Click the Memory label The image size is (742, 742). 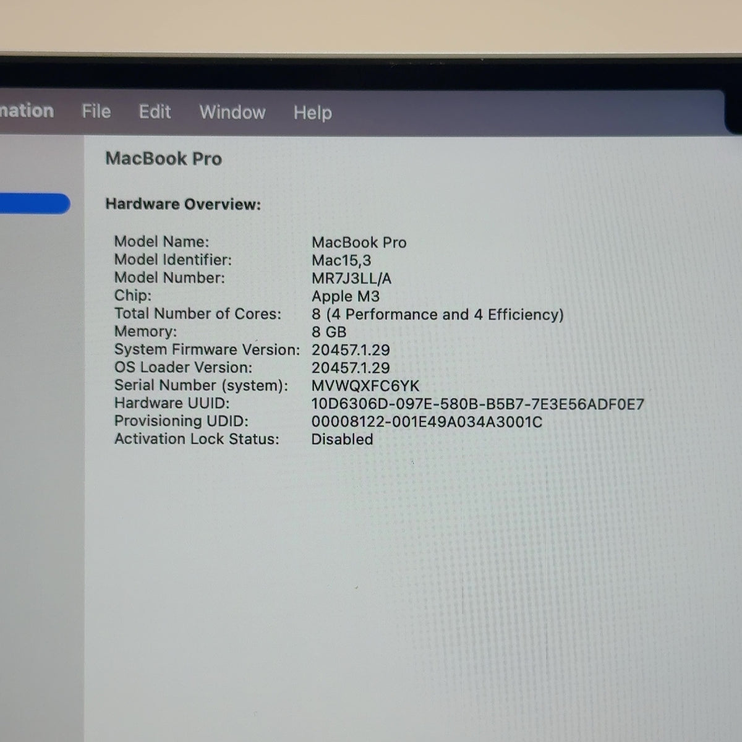tap(145, 331)
